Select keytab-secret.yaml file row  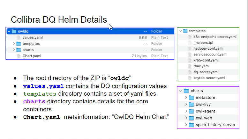[209, 78]
